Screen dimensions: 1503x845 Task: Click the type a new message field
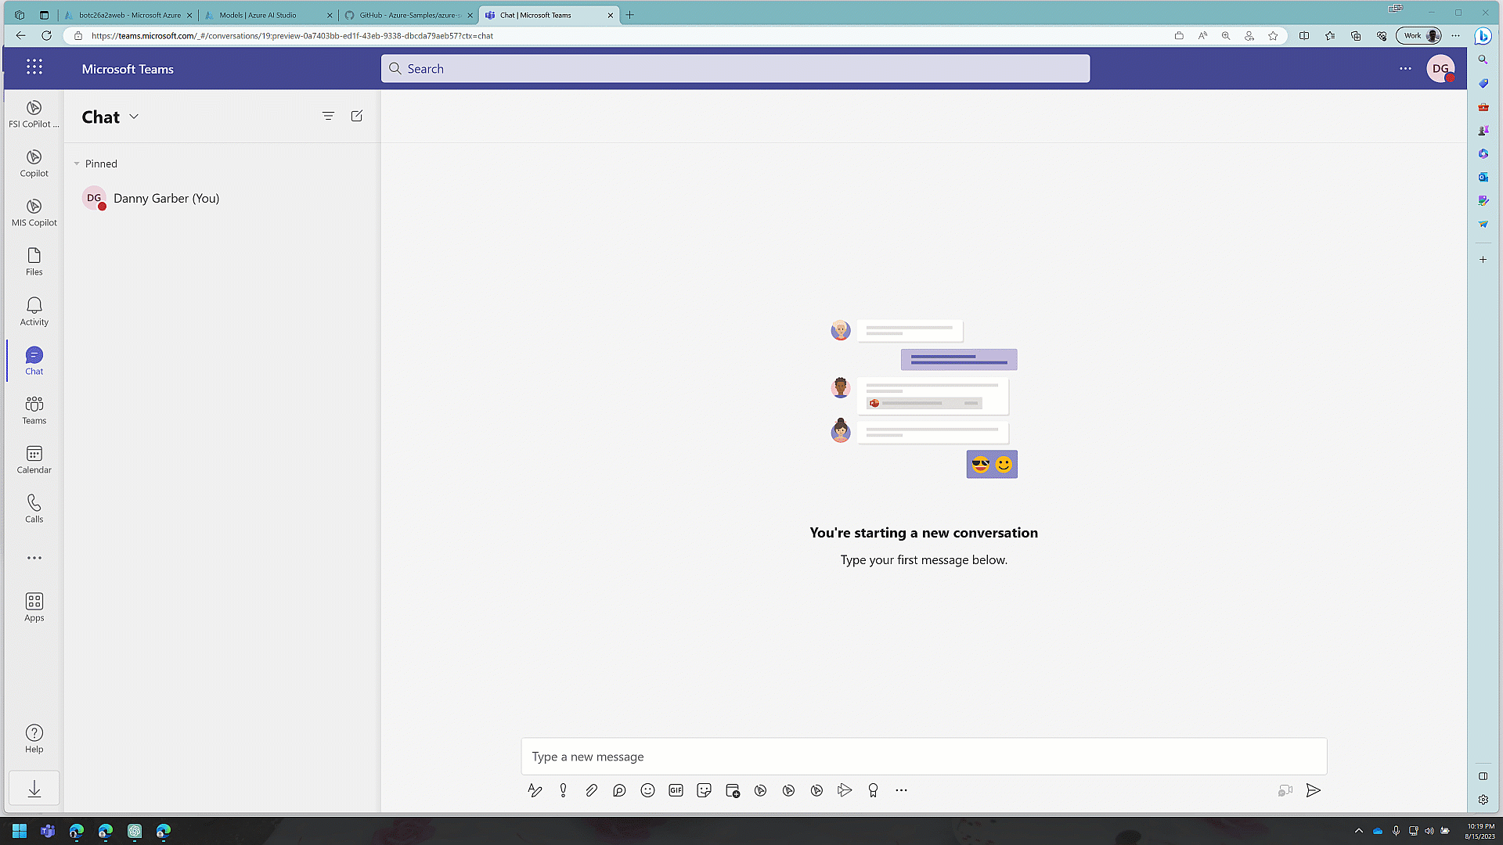(923, 755)
